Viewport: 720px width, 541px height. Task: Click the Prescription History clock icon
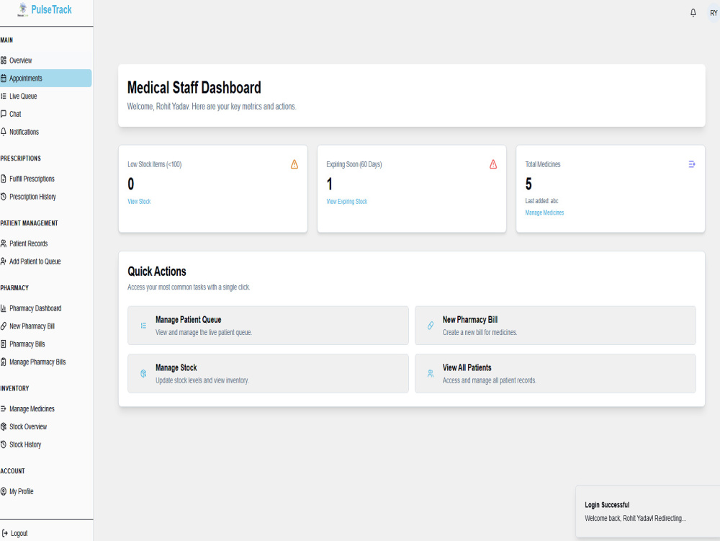4,197
